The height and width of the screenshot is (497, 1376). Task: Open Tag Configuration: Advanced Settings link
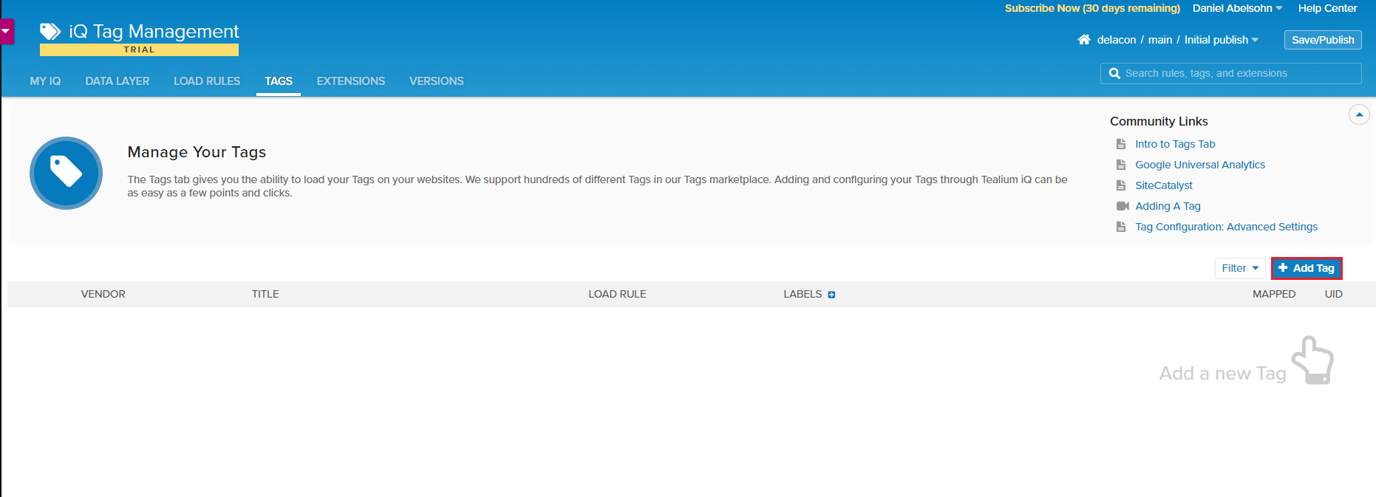pos(1226,227)
